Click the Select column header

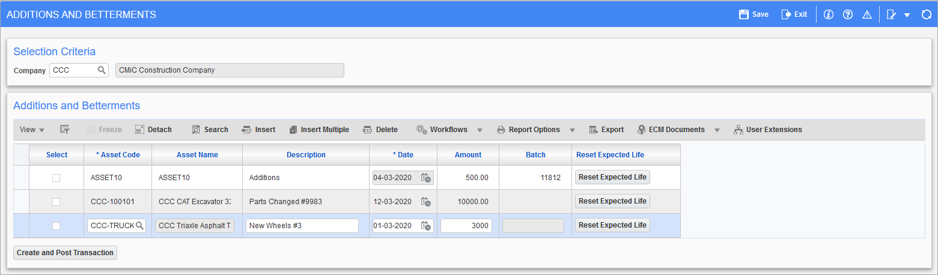point(56,155)
